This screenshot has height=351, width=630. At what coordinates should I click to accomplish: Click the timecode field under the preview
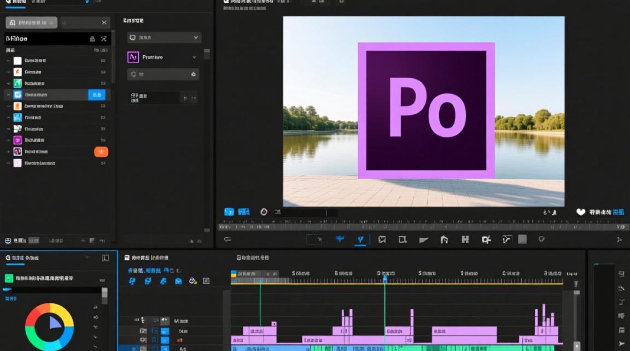pos(306,212)
